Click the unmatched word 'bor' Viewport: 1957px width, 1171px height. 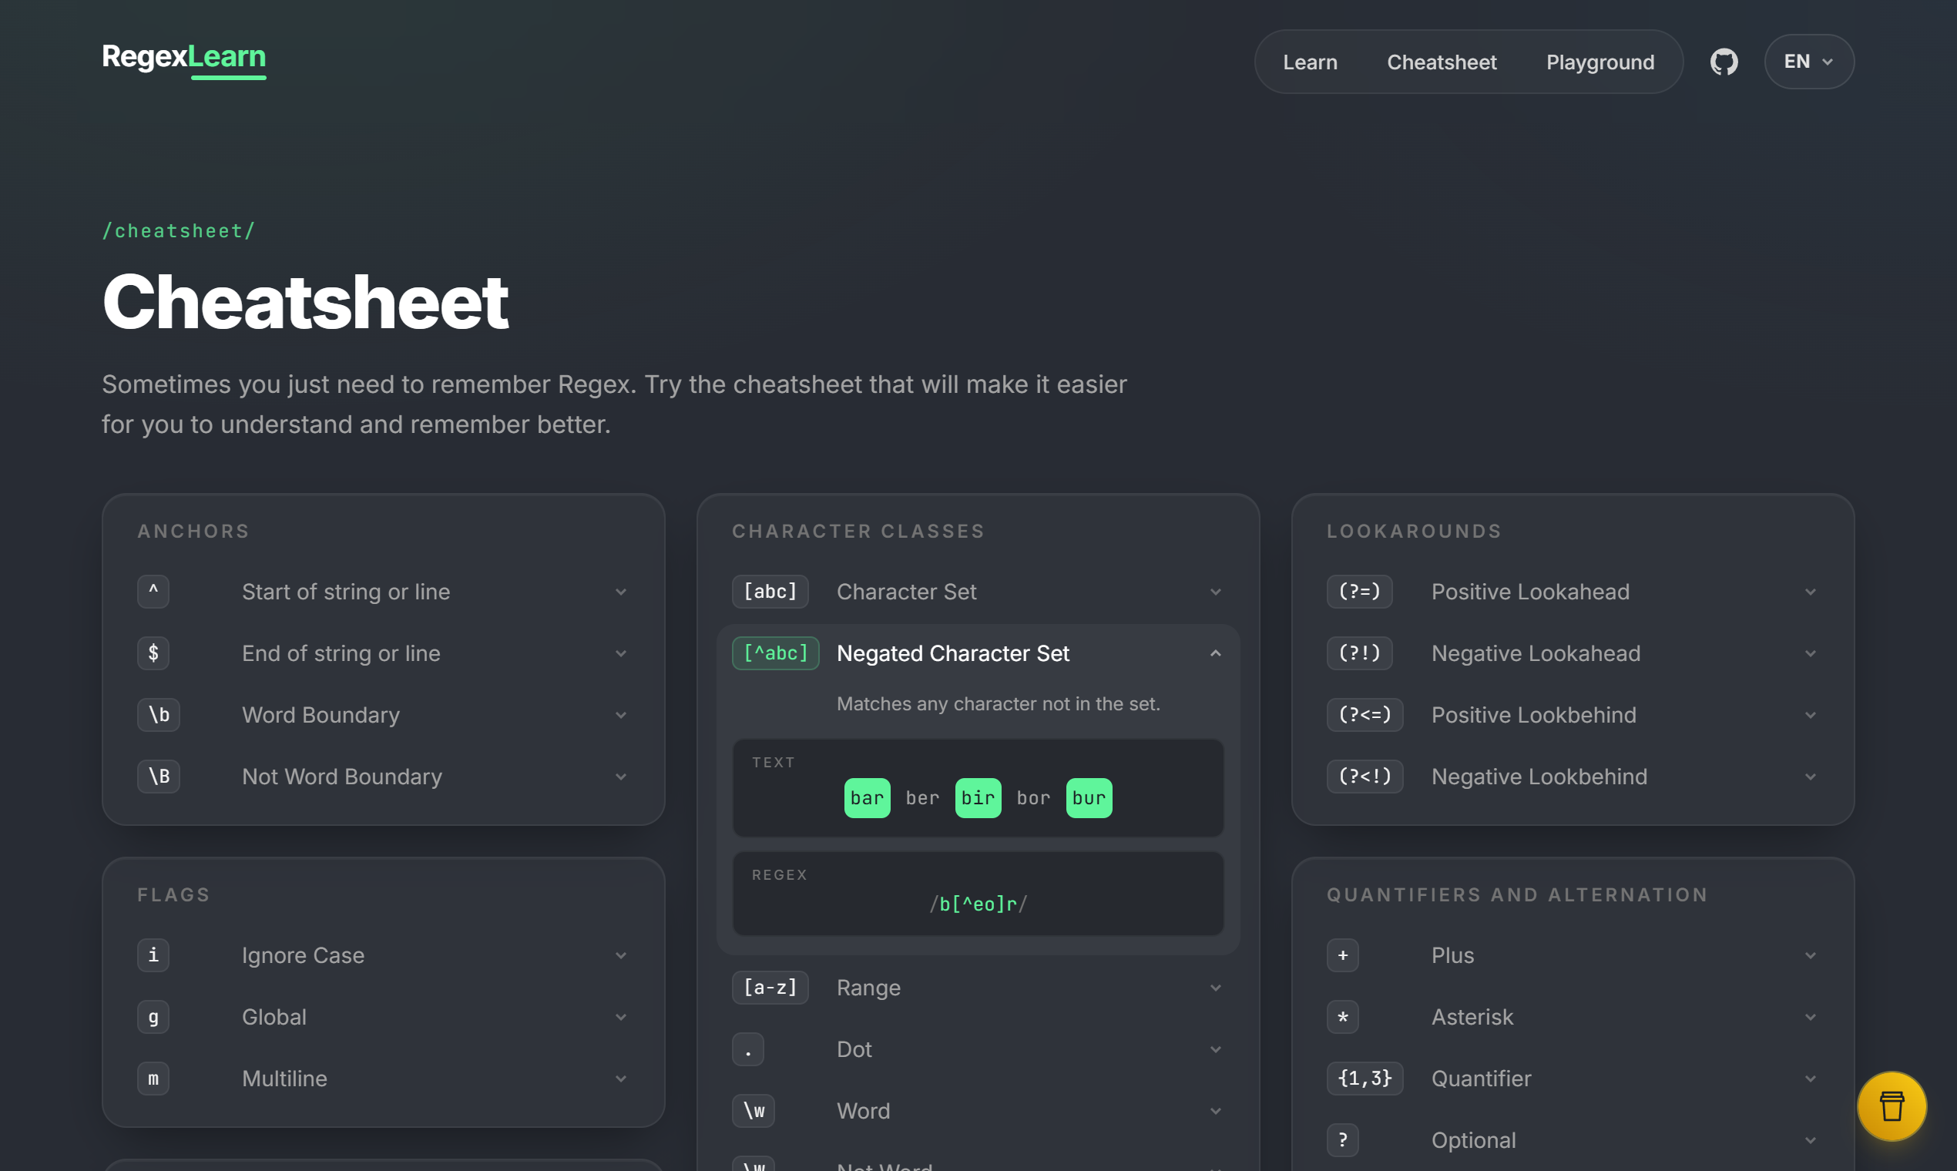[x=1033, y=799]
